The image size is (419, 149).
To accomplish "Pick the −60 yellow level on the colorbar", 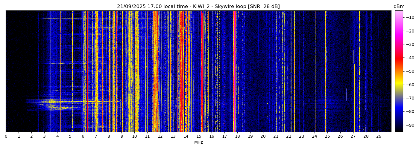I will click(399, 85).
